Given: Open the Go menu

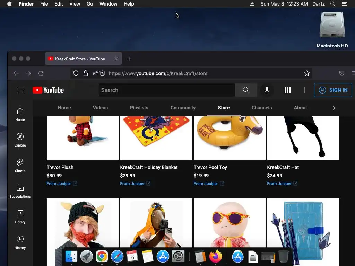Looking at the screenshot, I should (90, 4).
